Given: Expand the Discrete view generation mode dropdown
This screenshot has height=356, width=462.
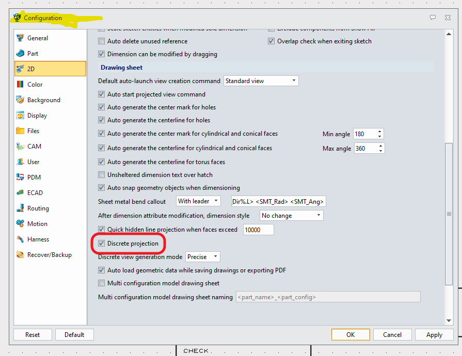Looking at the screenshot, I should [x=202, y=256].
